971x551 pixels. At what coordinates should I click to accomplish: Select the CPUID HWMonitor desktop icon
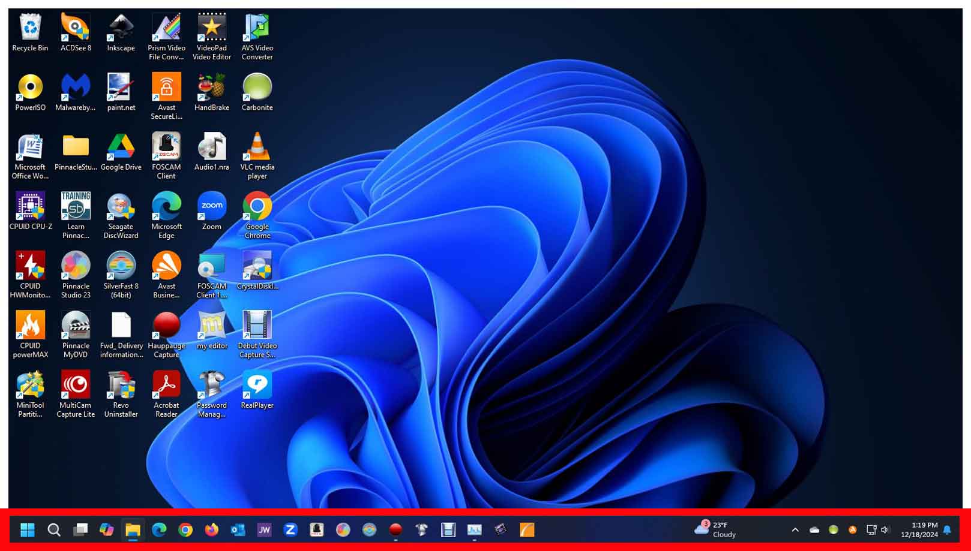point(30,275)
